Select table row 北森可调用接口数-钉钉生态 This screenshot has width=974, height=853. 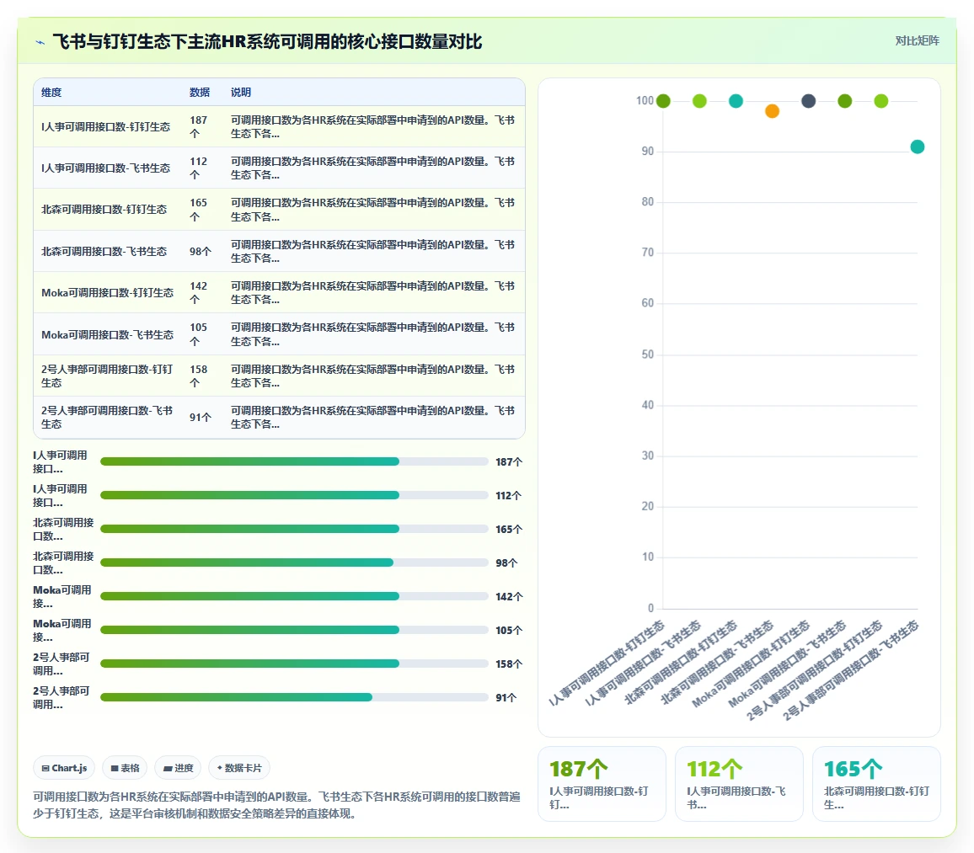279,210
